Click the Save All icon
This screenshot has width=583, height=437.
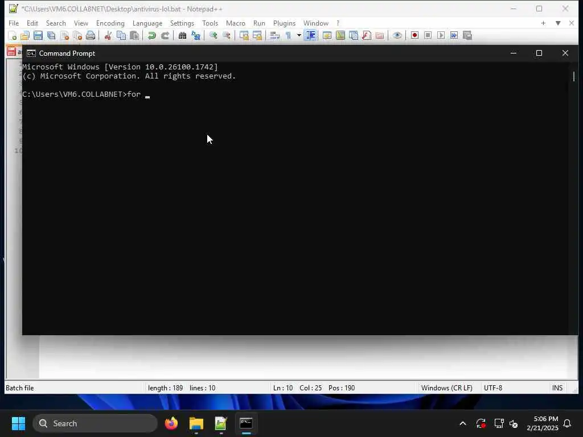(x=51, y=36)
